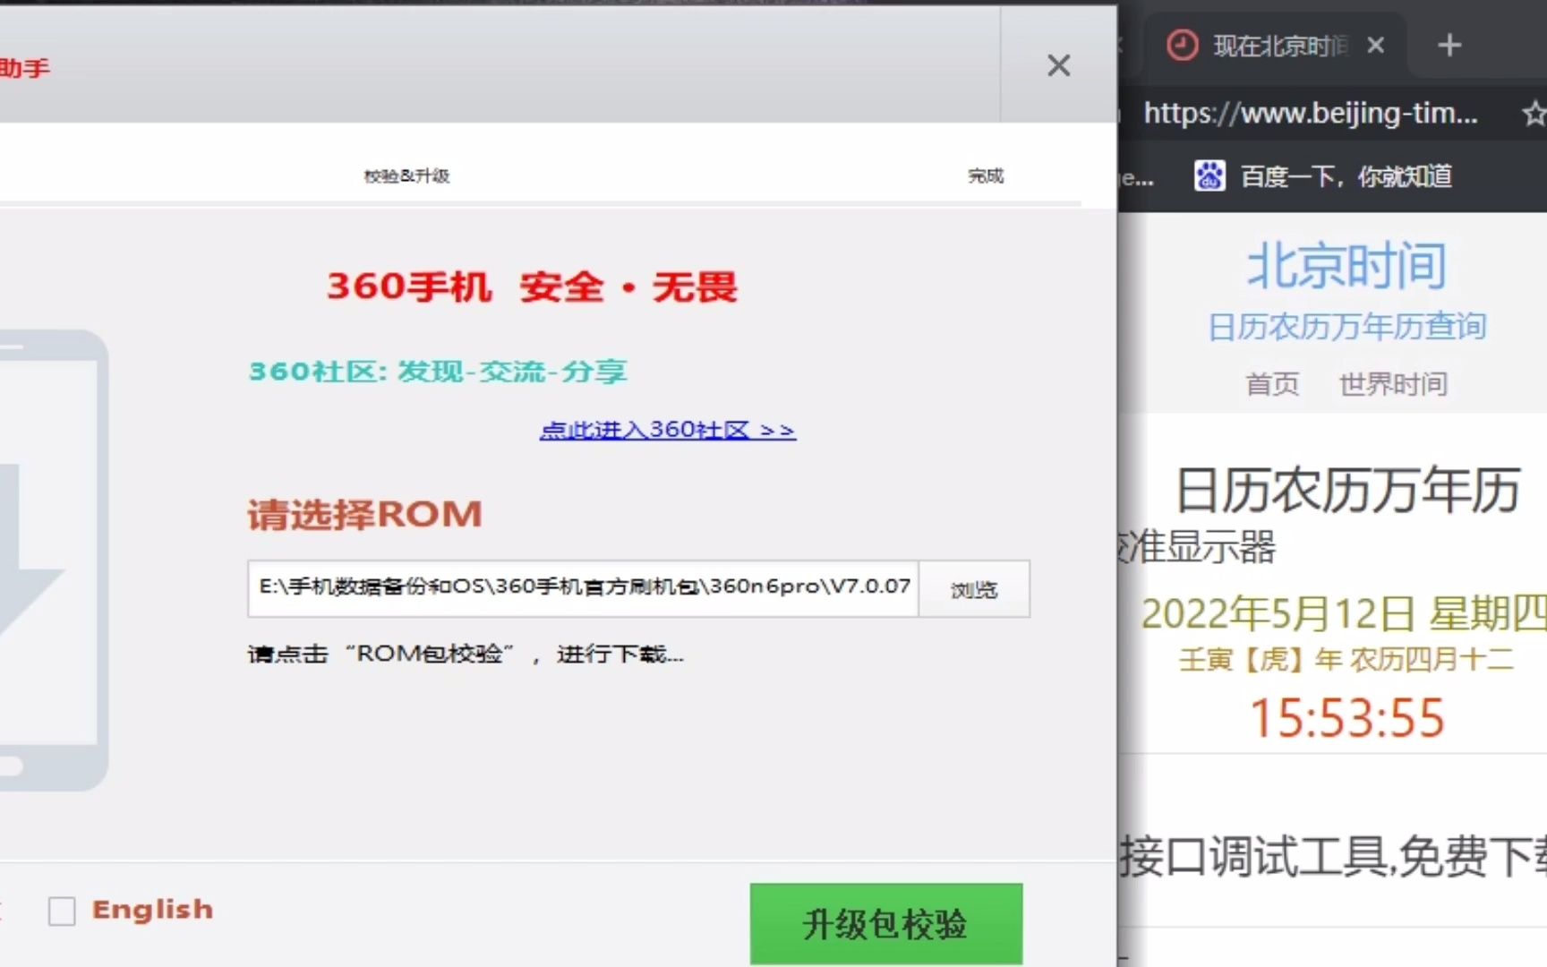Close the 360 flashing assistant dialog
Screen dimensions: 1547x967
[x=1058, y=65]
